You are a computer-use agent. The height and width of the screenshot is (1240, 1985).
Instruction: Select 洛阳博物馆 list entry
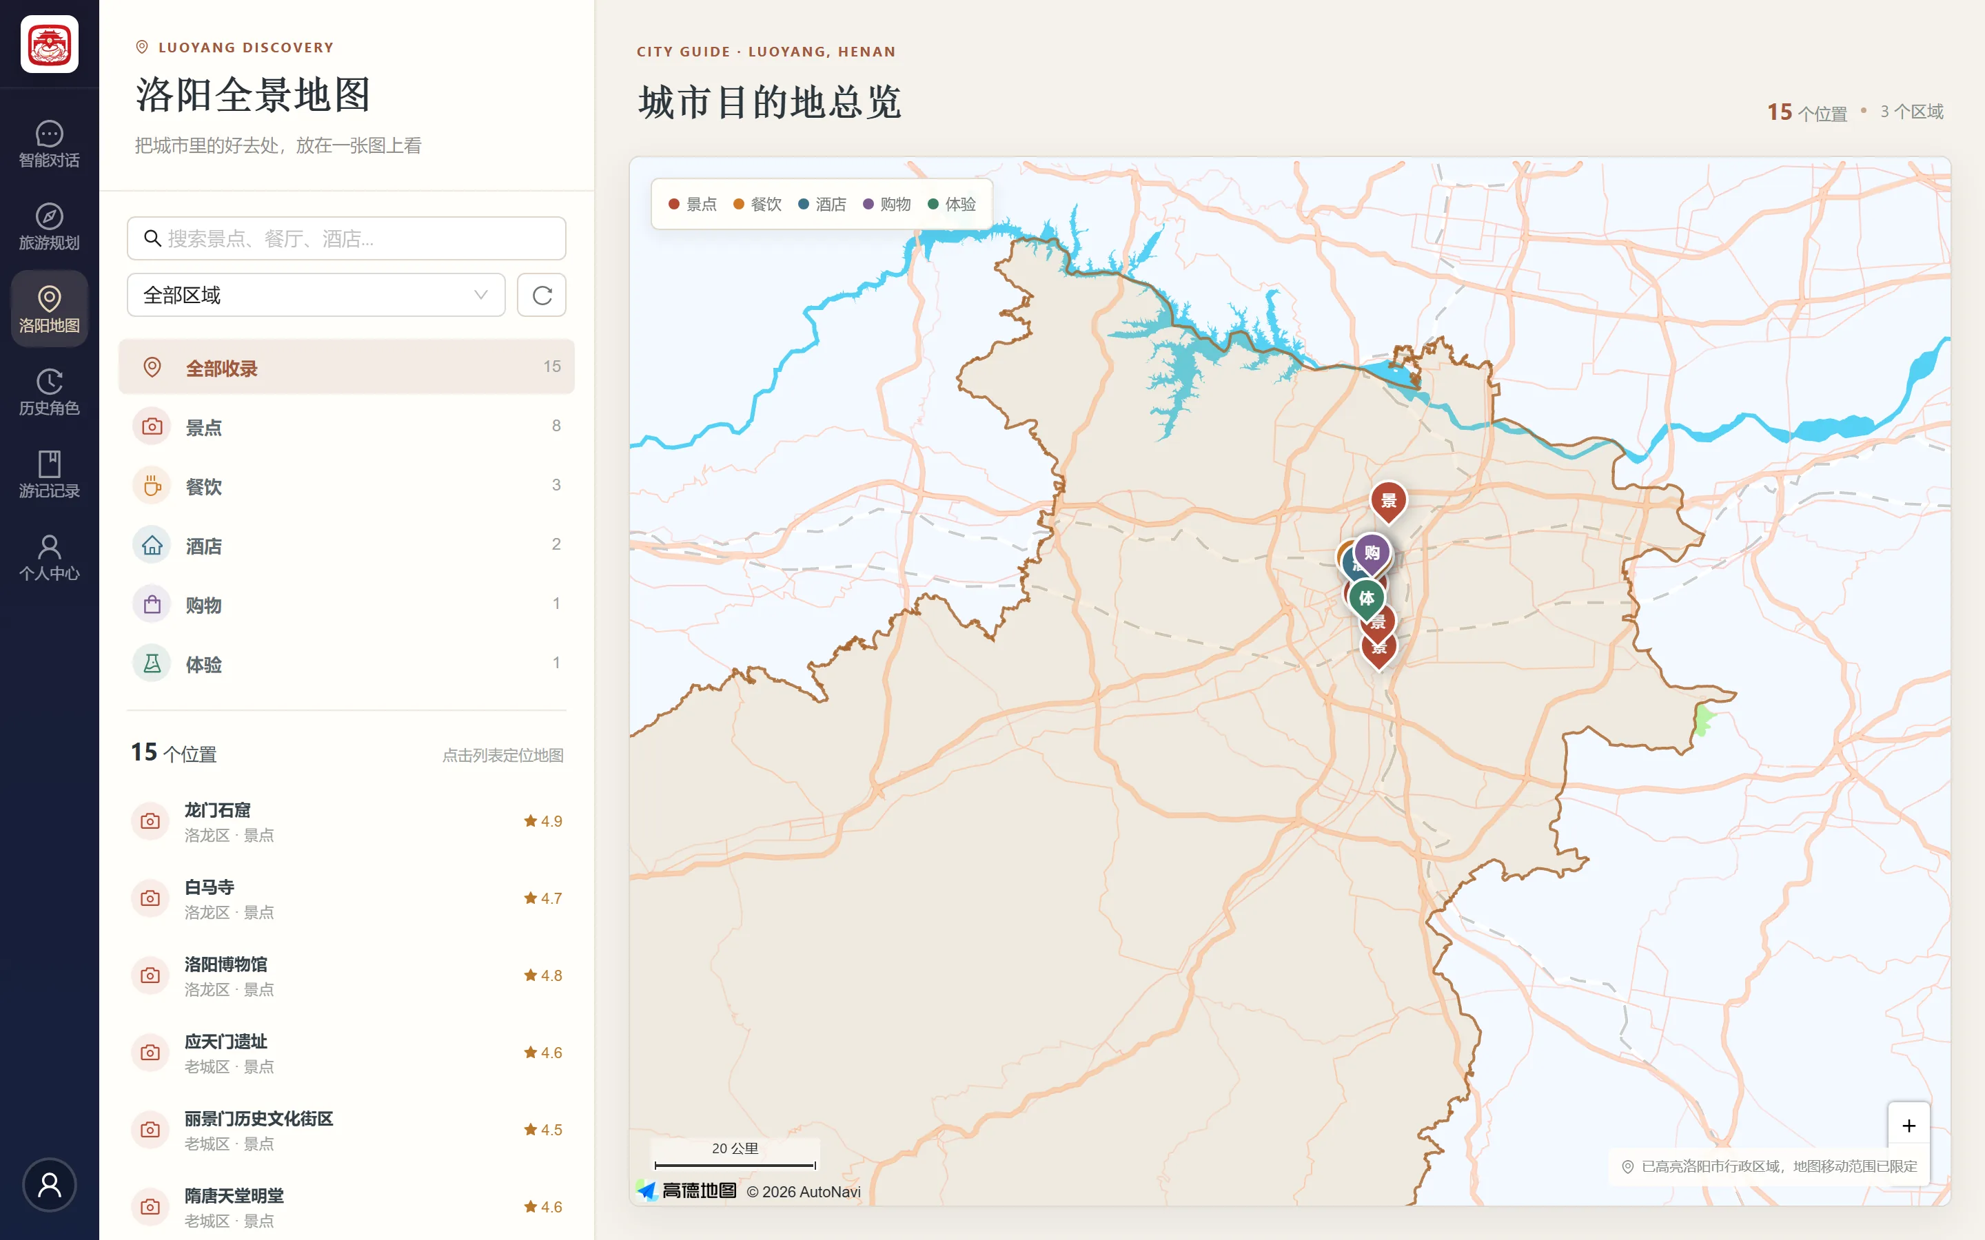pyautogui.click(x=346, y=975)
